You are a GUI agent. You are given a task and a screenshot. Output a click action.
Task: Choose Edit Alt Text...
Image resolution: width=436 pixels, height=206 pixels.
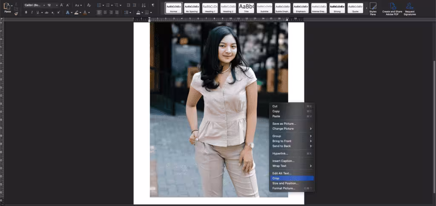(292, 173)
